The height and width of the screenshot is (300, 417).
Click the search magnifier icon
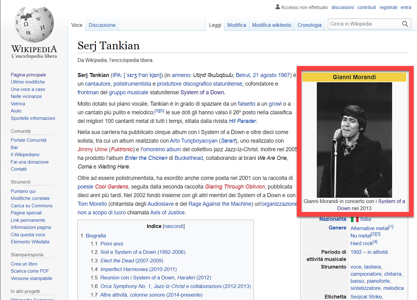[x=405, y=24]
